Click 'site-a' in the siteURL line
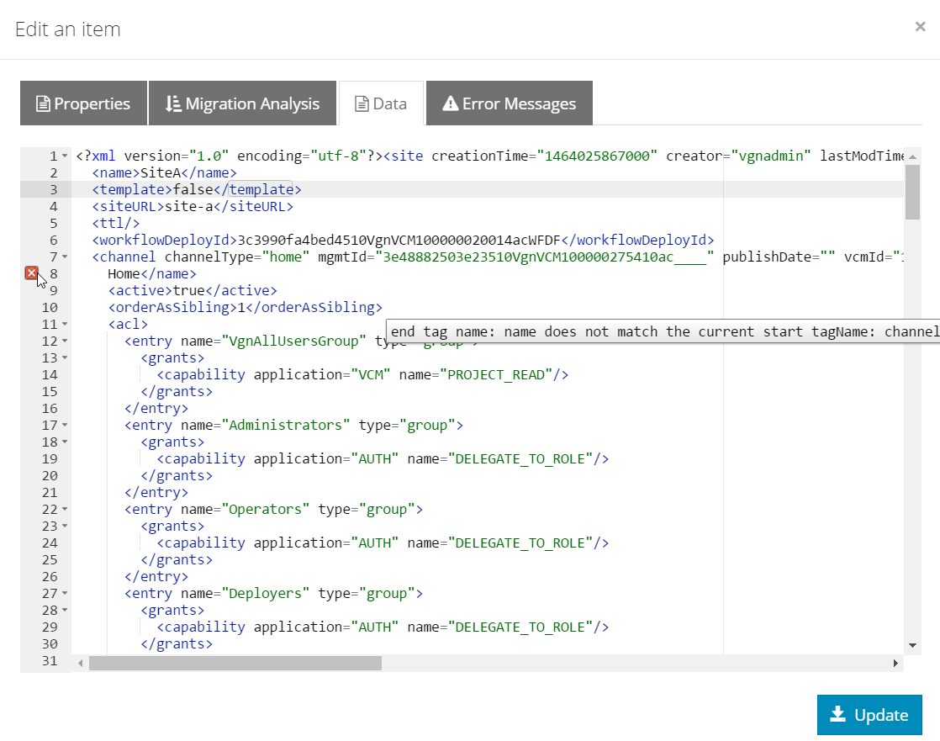Screen dimensions: 940x741 tap(189, 206)
